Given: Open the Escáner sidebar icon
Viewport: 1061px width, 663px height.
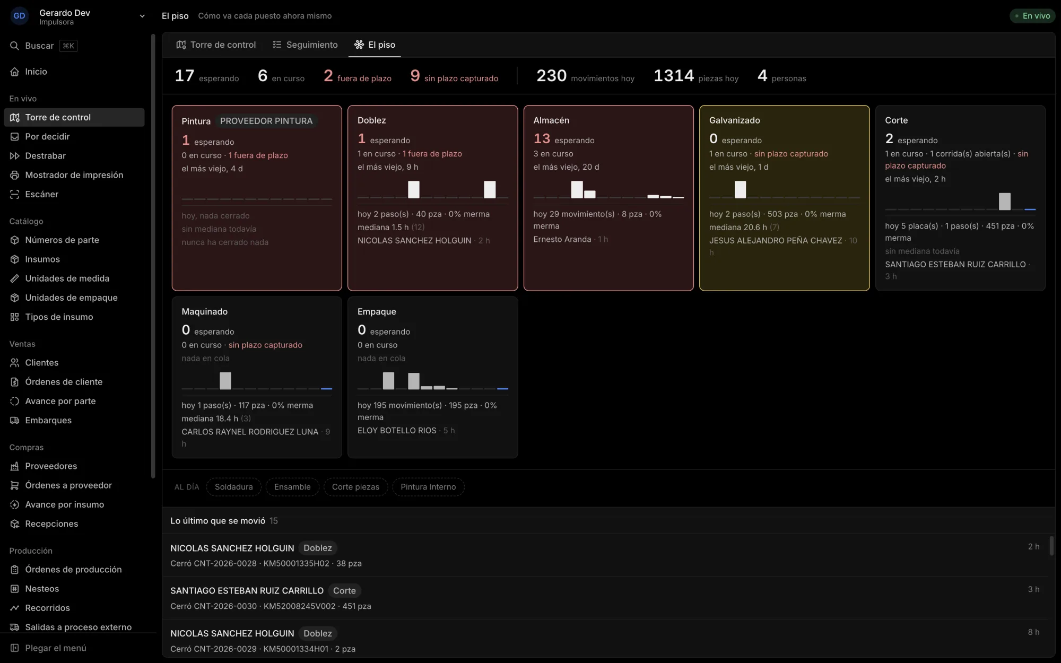Looking at the screenshot, I should pyautogui.click(x=14, y=194).
